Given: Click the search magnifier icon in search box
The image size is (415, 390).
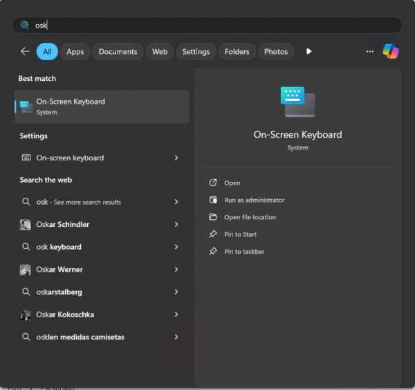Looking at the screenshot, I should [x=24, y=25].
